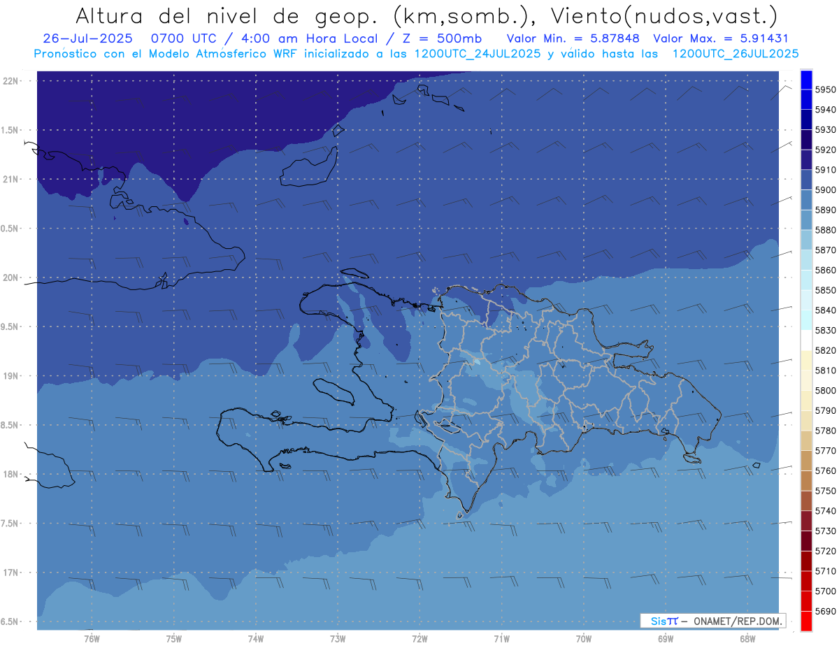Select 'Valor Min. = 5.87848' text
This screenshot has width=839, height=648.
pyautogui.click(x=573, y=38)
